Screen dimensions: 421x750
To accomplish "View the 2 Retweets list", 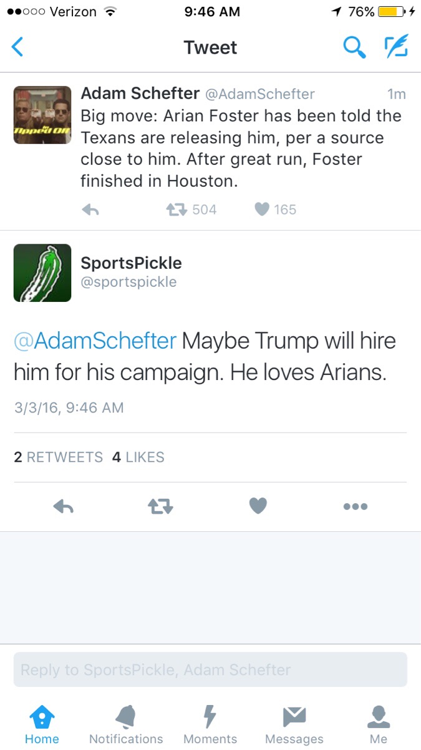I will [x=58, y=457].
